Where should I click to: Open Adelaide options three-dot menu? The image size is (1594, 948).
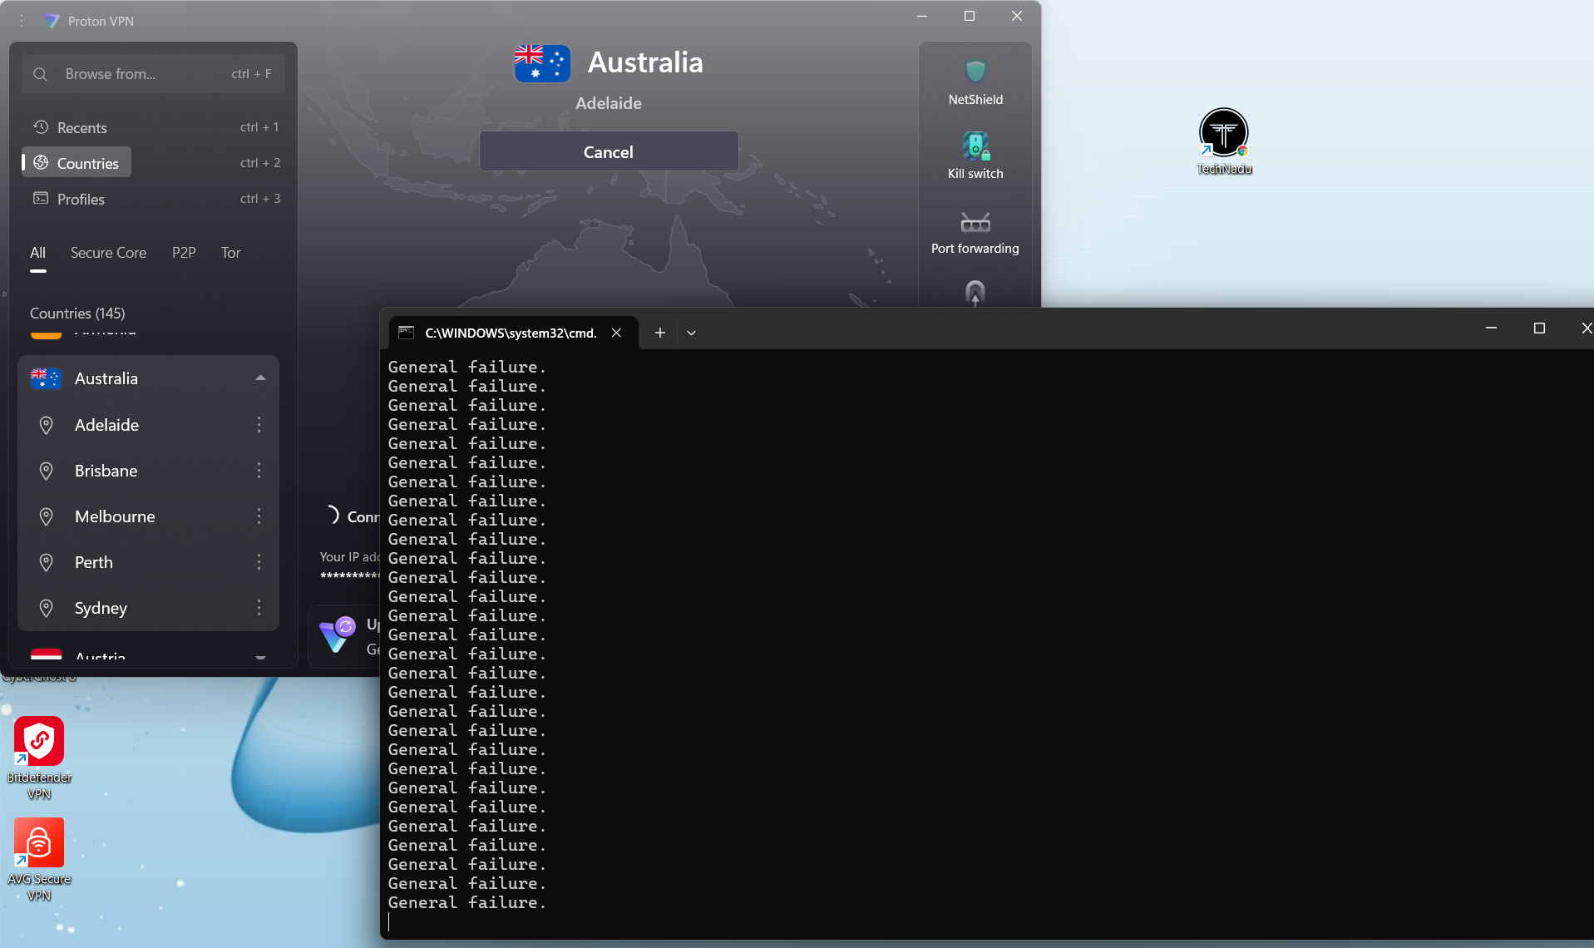tap(259, 425)
